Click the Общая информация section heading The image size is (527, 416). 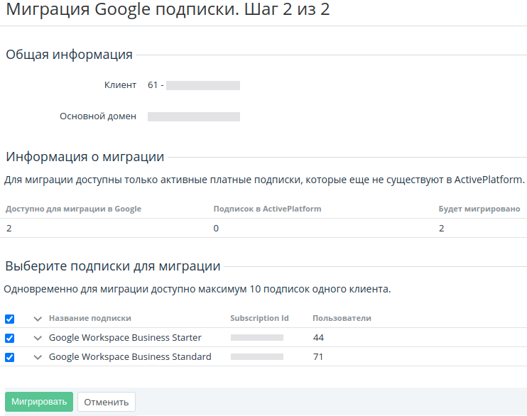pyautogui.click(x=69, y=55)
